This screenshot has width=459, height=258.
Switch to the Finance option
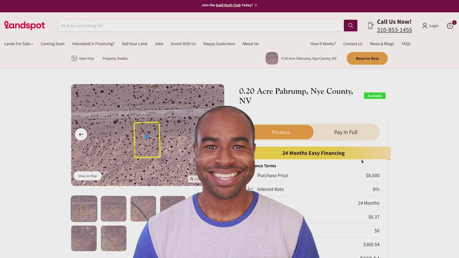coord(281,132)
